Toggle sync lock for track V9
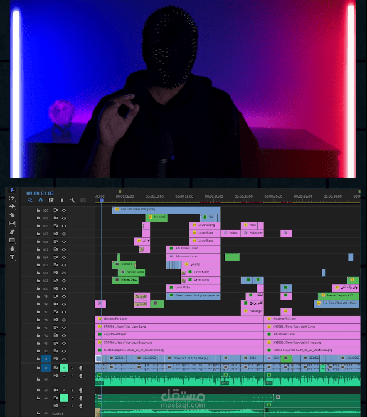 [56, 296]
